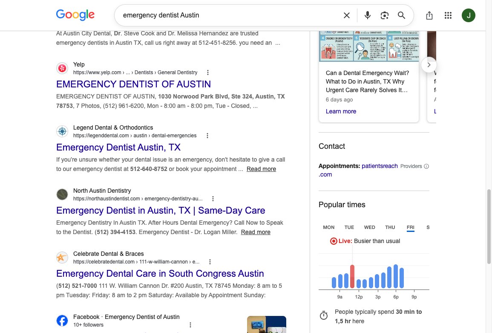
Task: Click legenddental.com URL breadcrumb
Action: point(135,136)
